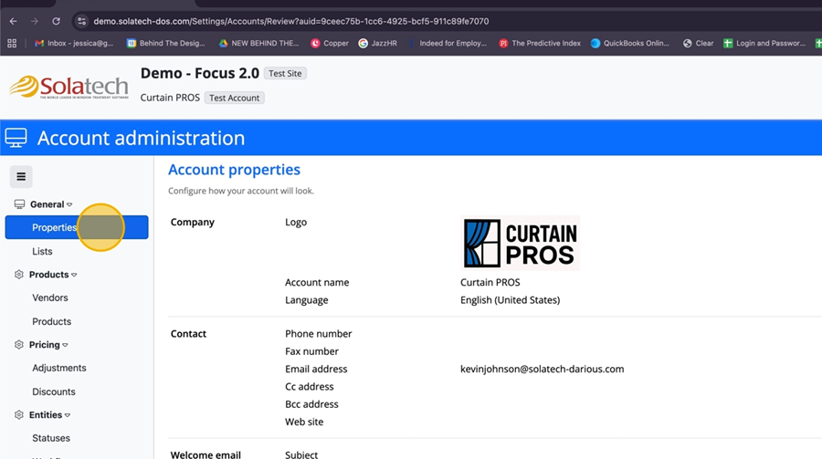Image resolution: width=822 pixels, height=459 pixels.
Task: Collapse the Entities section
Action: coord(49,415)
